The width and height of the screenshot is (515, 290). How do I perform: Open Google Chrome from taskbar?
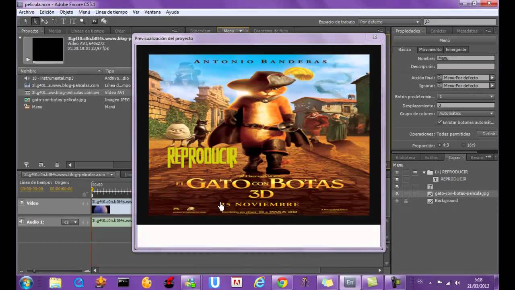coord(282,282)
